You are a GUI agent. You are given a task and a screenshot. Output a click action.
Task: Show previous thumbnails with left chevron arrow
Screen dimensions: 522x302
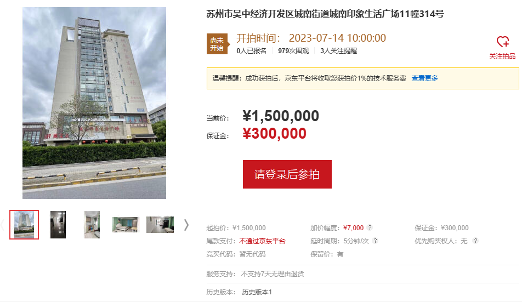coord(2,225)
